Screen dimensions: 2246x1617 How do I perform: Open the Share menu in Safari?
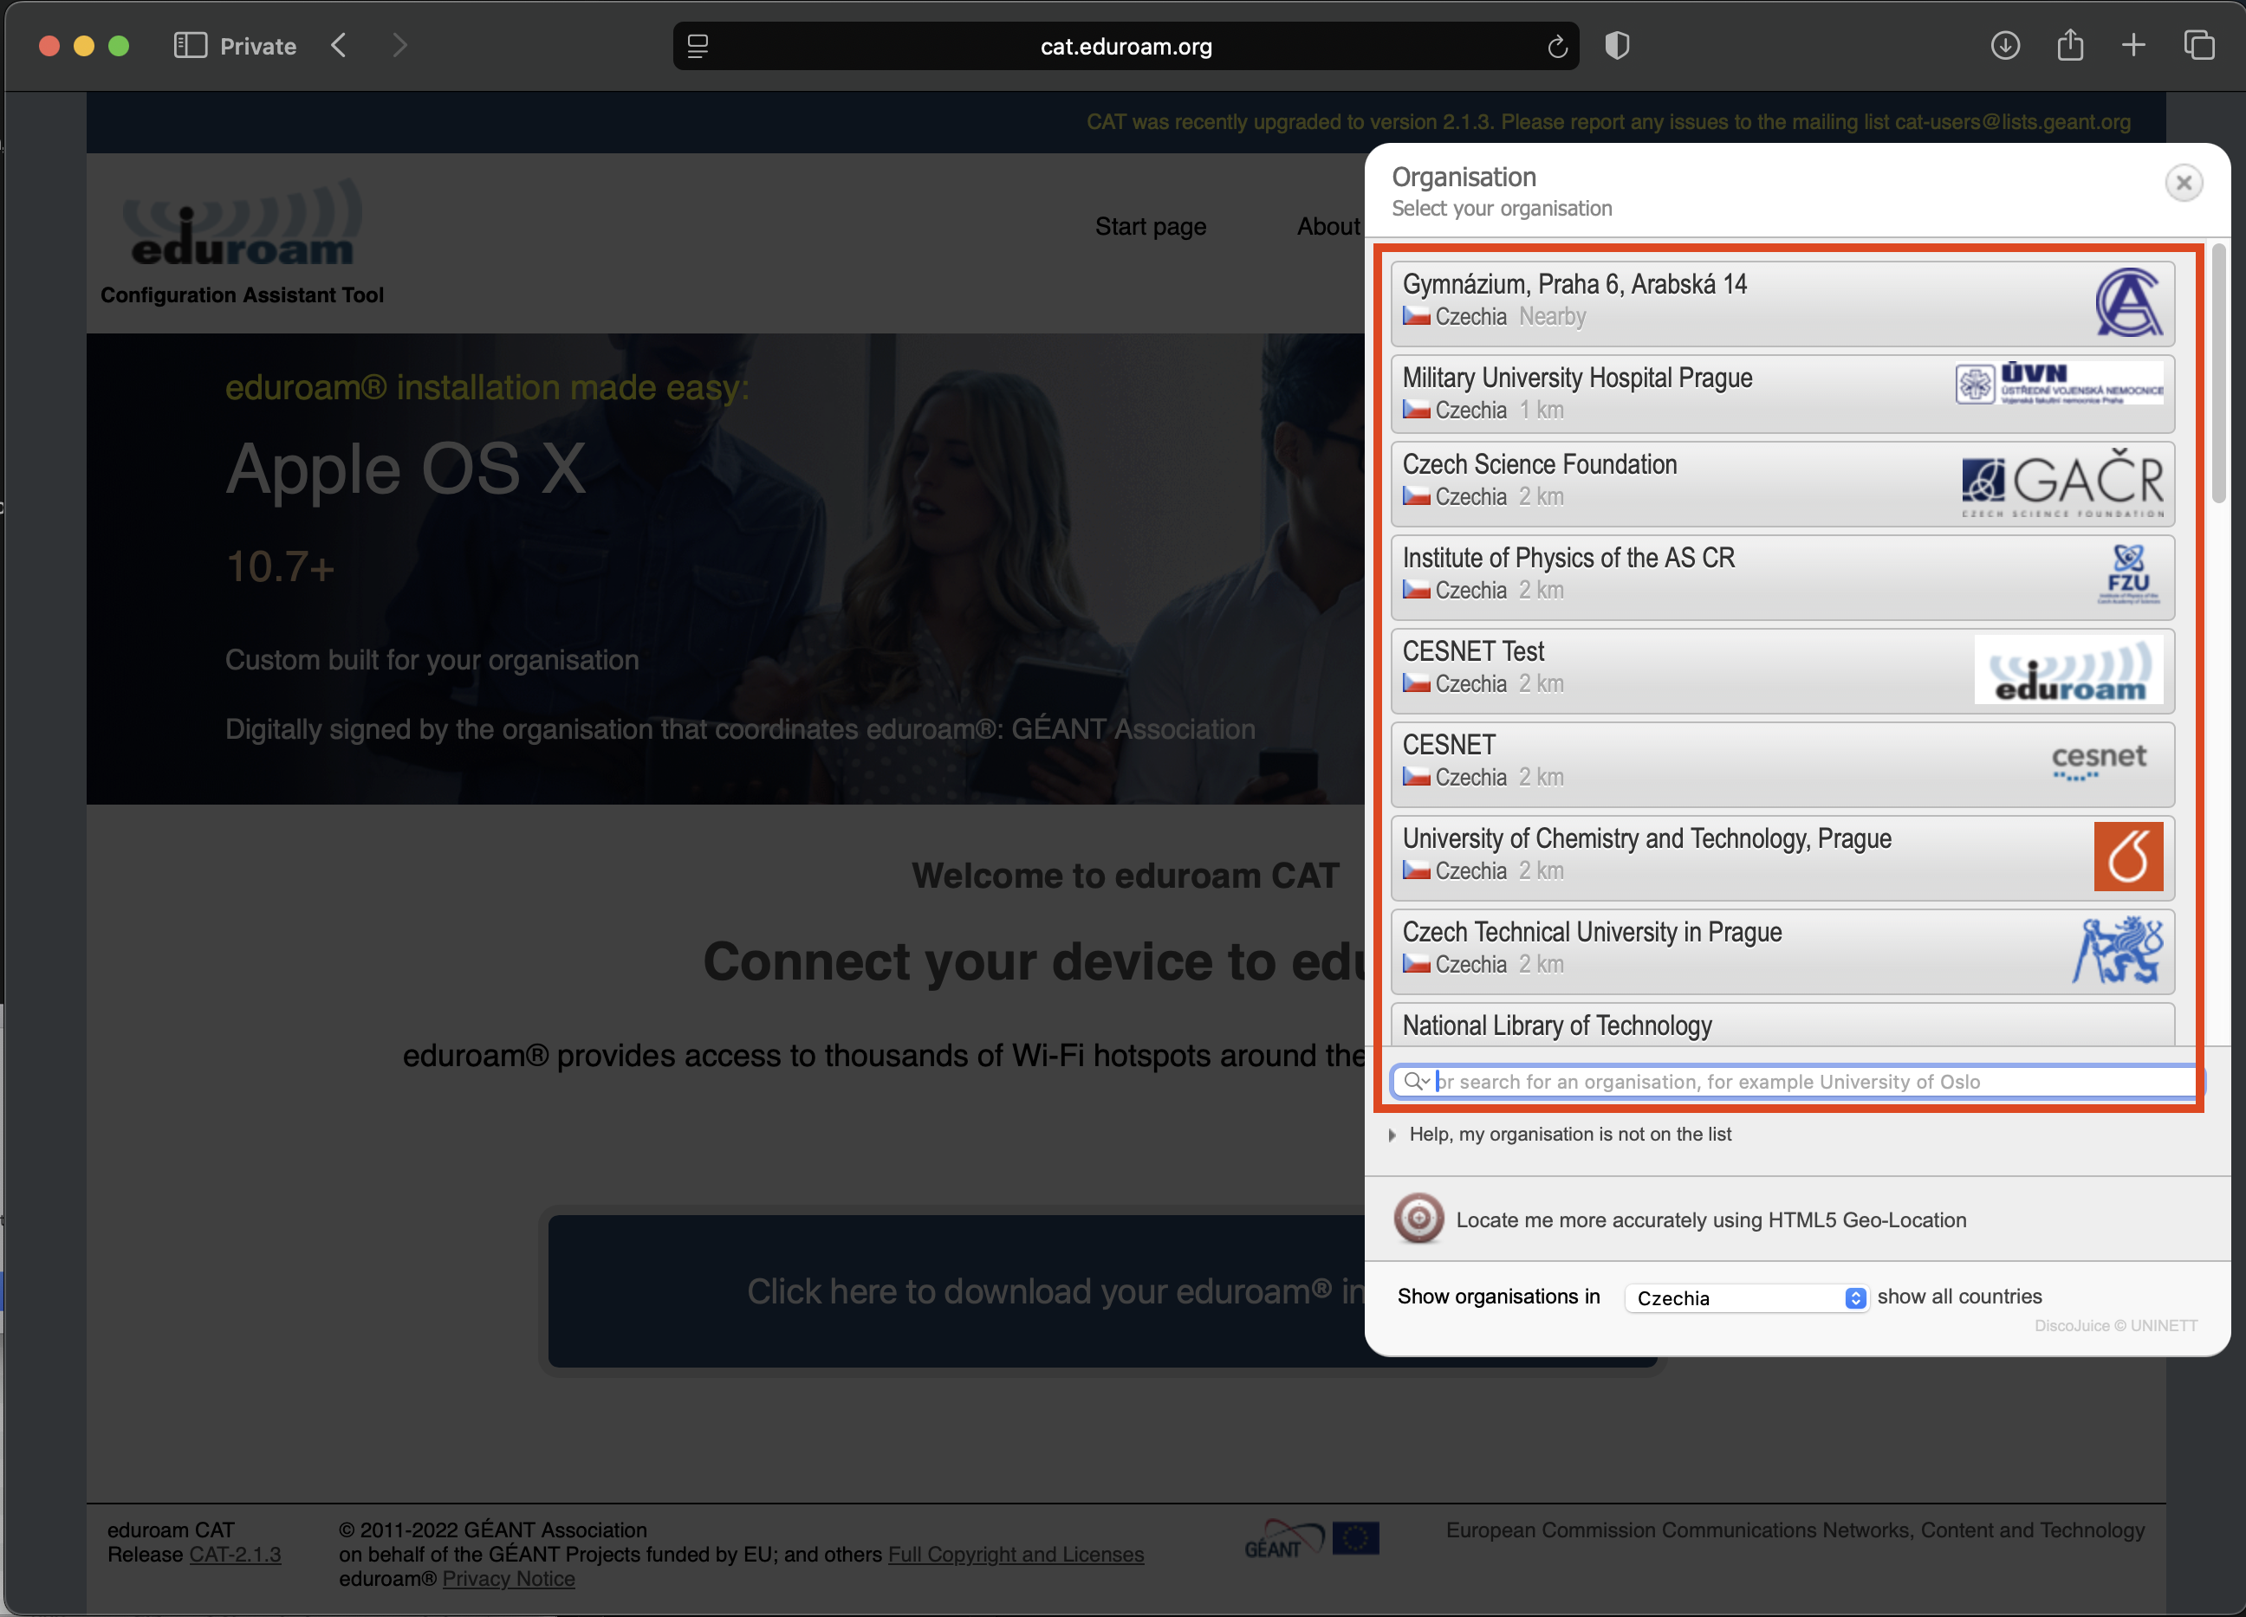pyautogui.click(x=2070, y=46)
